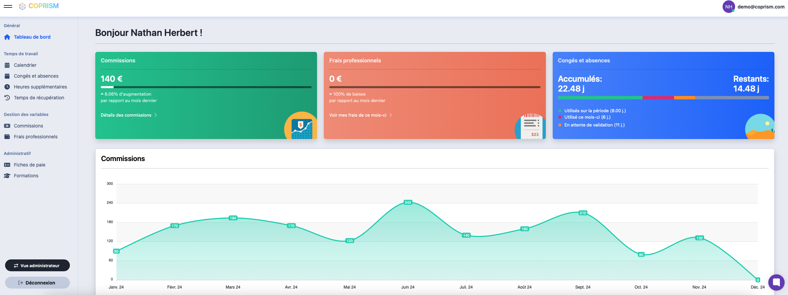The width and height of the screenshot is (788, 295).
Task: Click the 6.06% d'augmentation text
Action: tap(128, 94)
